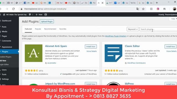Screen dimensions: 177x99
Task: Open a new browser tab with plus
Action: point(157,3)
